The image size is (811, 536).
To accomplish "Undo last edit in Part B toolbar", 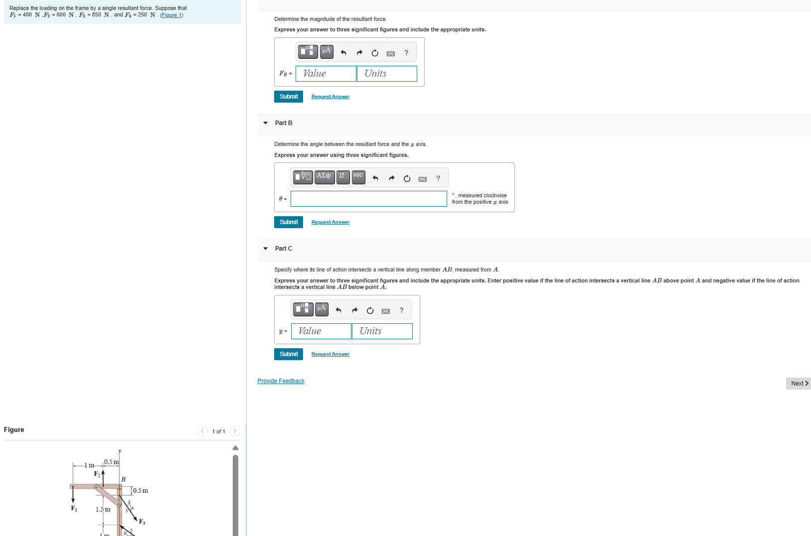I will coord(375,178).
